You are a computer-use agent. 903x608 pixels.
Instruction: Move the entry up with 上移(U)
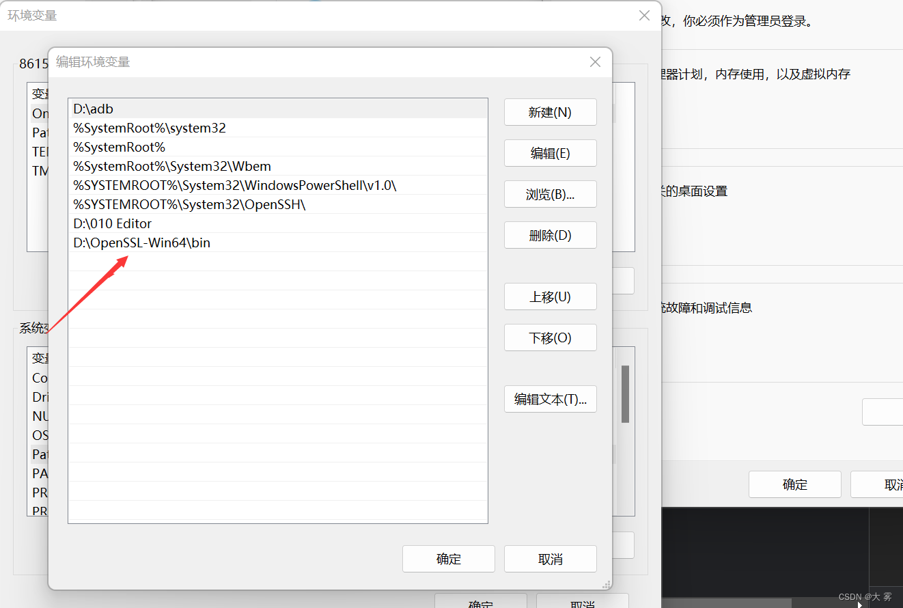coord(550,296)
